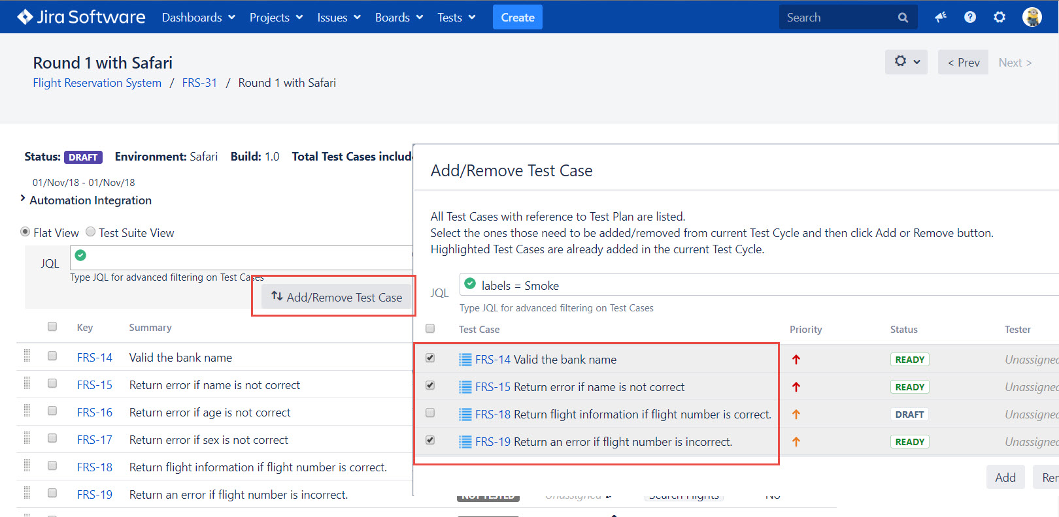This screenshot has height=517, width=1059.
Task: Click the JQL valid checkmark in dialog
Action: coord(470,283)
